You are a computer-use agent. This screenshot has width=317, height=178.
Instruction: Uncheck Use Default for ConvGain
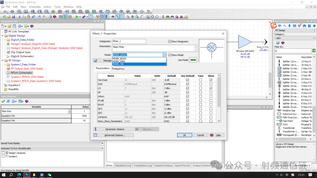pyautogui.click(x=188, y=80)
